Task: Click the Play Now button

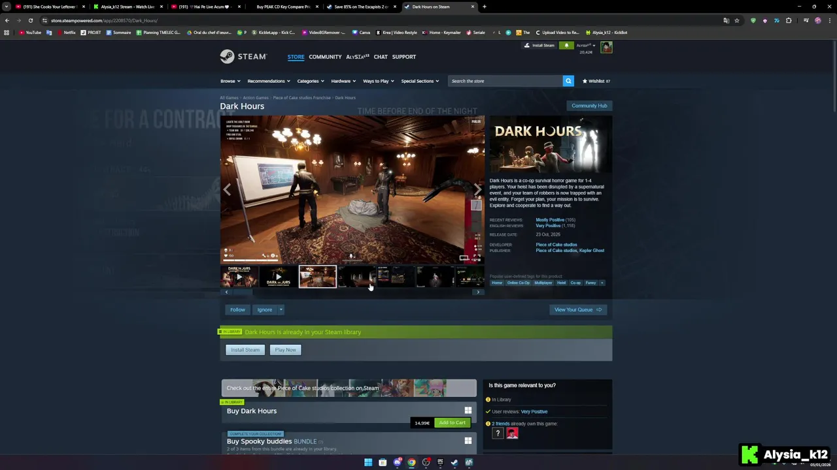Action: click(x=285, y=350)
